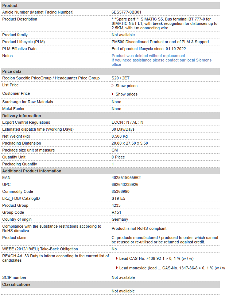Click the Commodity Code value 85366990
This screenshot has height=295, width=225.
click(120, 191)
